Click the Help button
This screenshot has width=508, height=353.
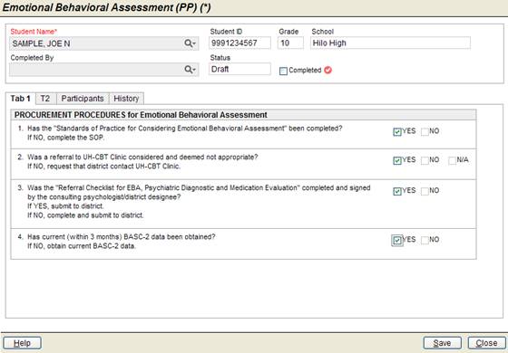pyautogui.click(x=23, y=343)
